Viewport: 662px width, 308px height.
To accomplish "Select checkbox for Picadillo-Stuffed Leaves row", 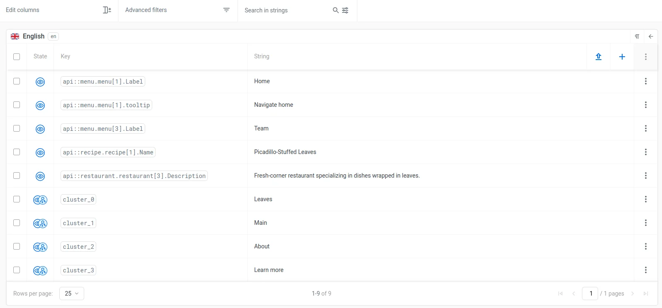I will [x=17, y=152].
